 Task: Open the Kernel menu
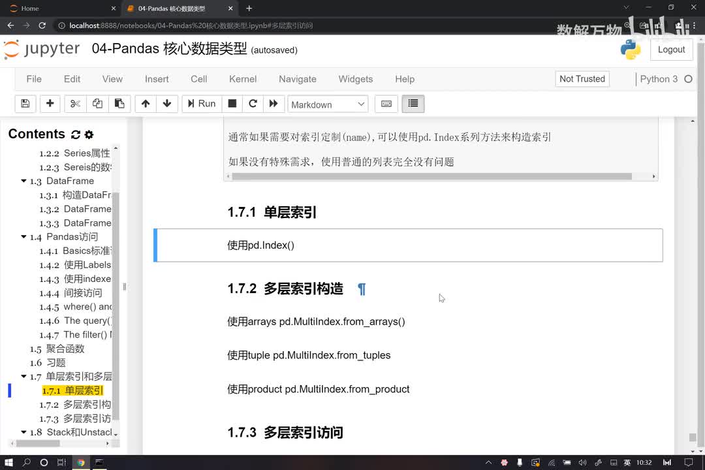243,79
